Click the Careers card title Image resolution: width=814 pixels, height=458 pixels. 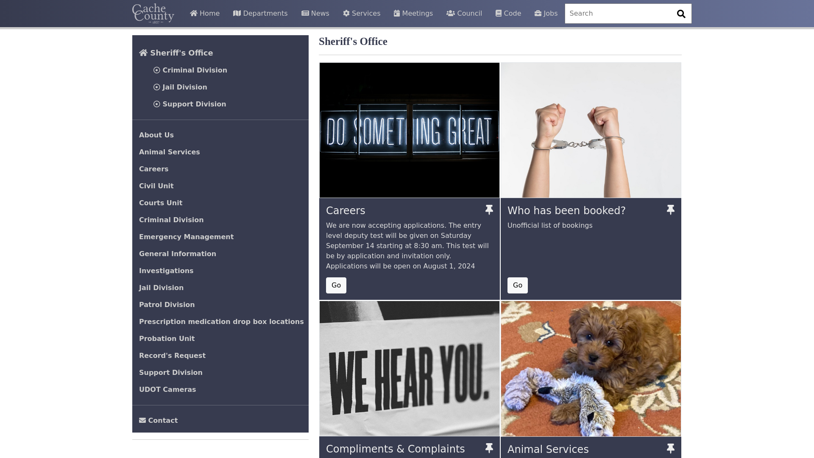346,210
